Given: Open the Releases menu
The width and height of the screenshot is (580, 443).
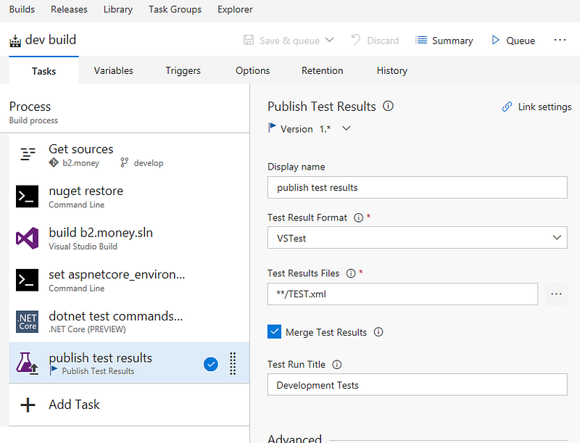Looking at the screenshot, I should [69, 9].
